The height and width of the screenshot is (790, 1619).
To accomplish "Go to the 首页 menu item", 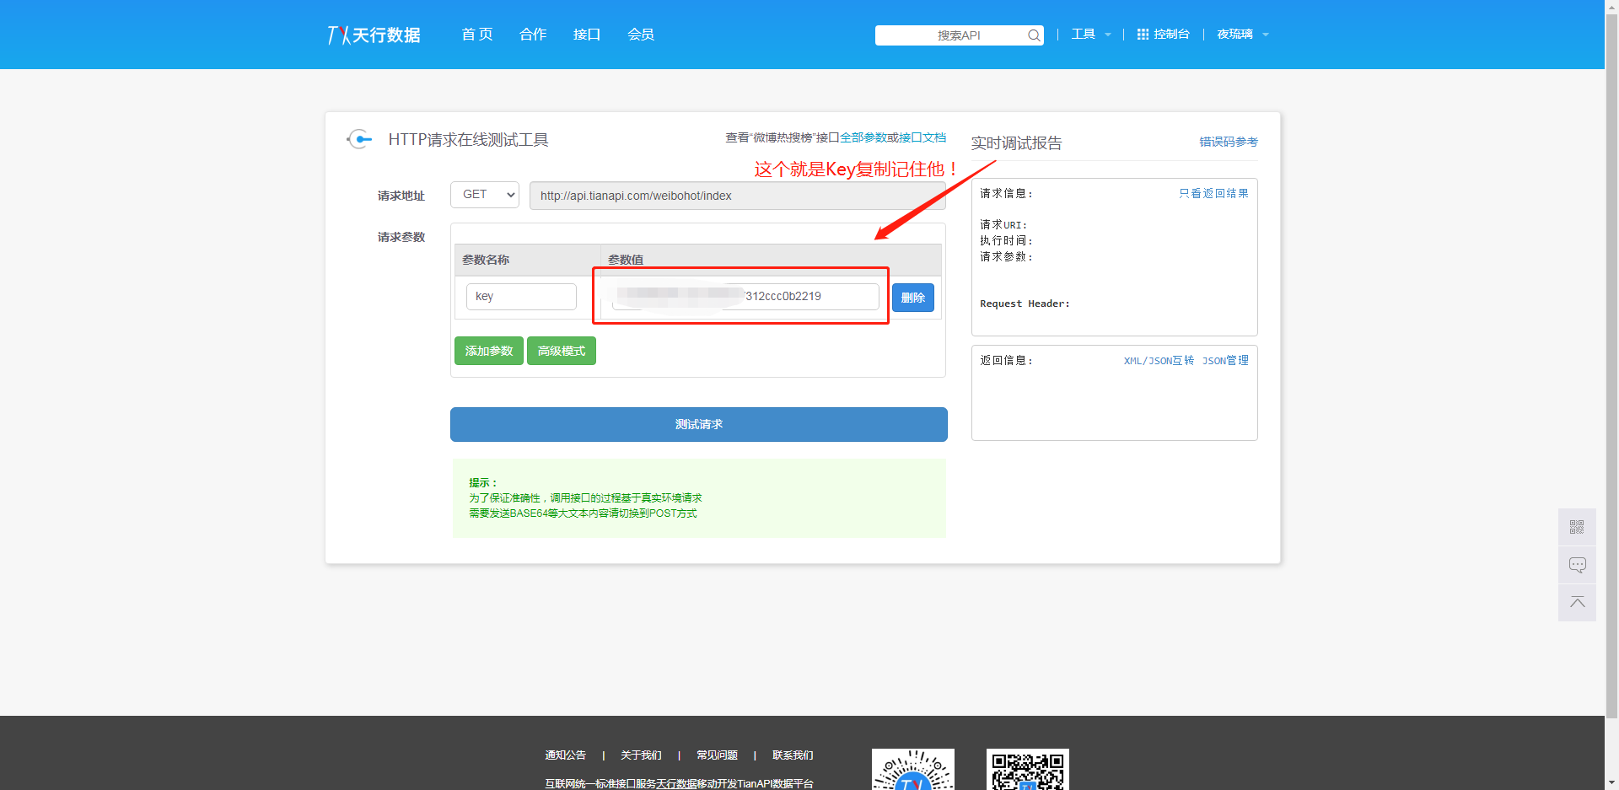I will pyautogui.click(x=477, y=35).
